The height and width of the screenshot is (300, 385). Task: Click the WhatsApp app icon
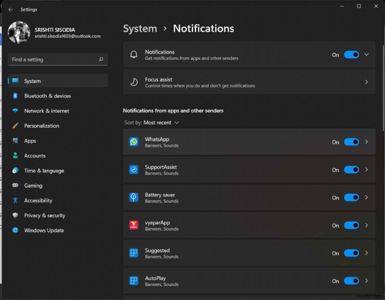pos(133,142)
